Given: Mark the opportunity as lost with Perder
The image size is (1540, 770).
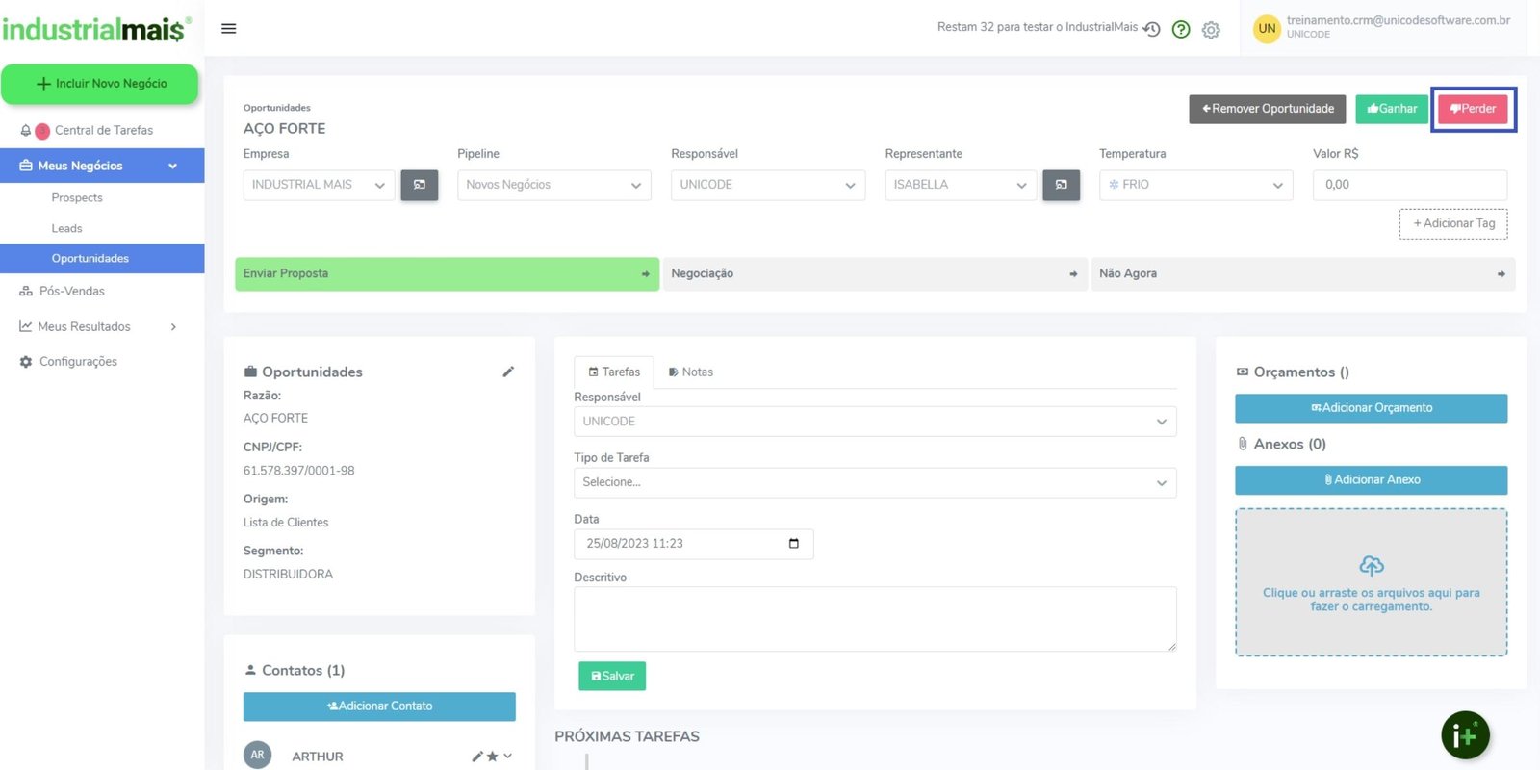Looking at the screenshot, I should [1473, 109].
